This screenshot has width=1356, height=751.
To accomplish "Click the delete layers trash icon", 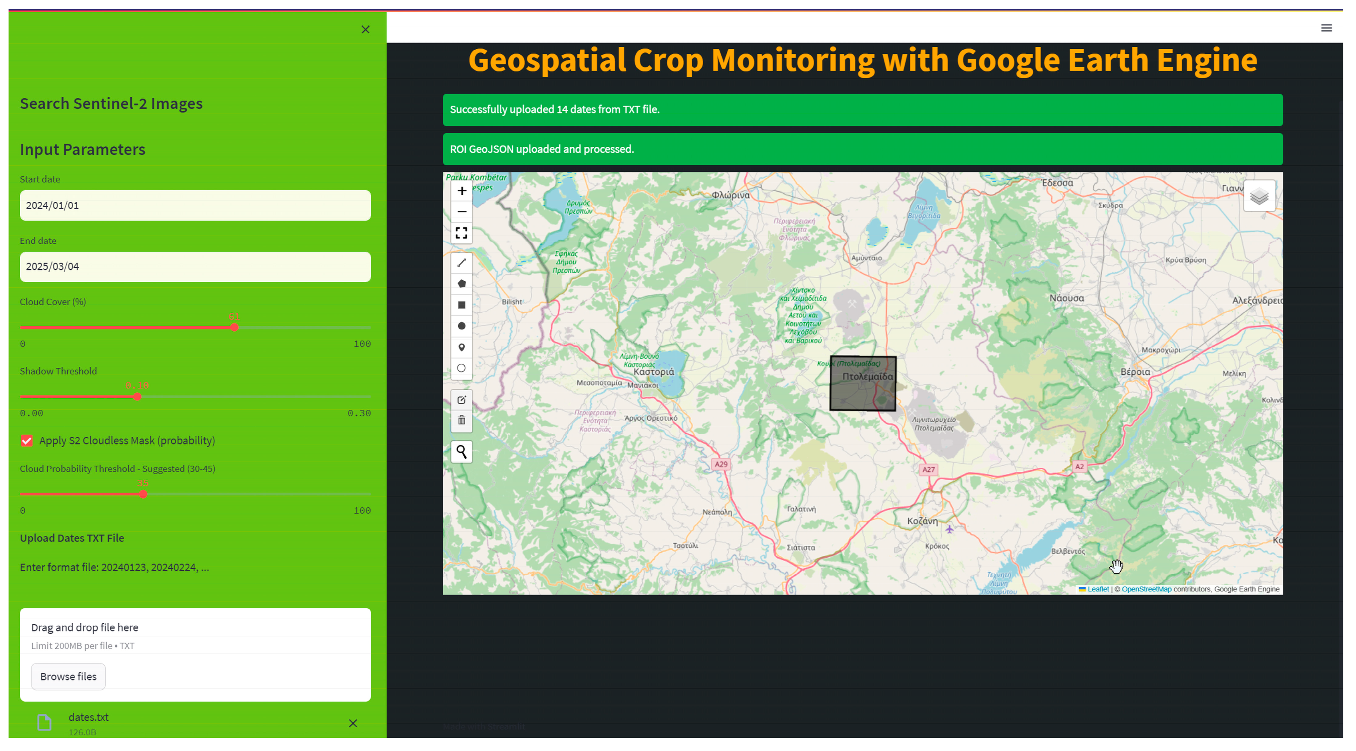I will [x=462, y=420].
